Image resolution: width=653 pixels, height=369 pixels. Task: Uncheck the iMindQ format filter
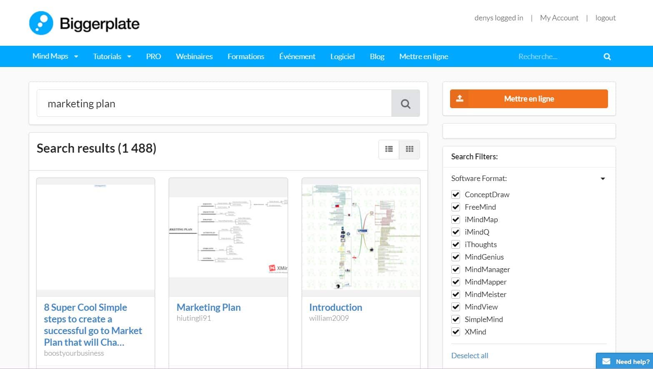[x=455, y=232]
